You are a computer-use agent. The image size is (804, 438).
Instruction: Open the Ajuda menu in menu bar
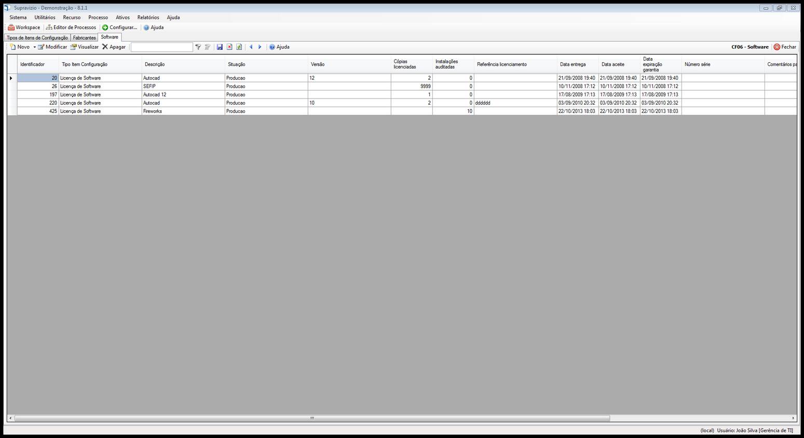pyautogui.click(x=173, y=17)
